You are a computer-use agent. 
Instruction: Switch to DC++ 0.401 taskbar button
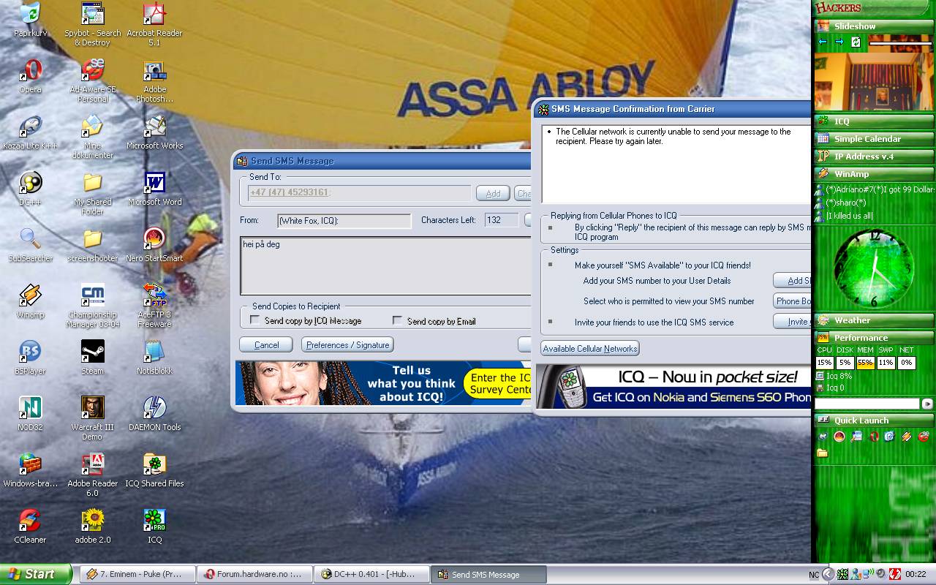click(x=370, y=574)
